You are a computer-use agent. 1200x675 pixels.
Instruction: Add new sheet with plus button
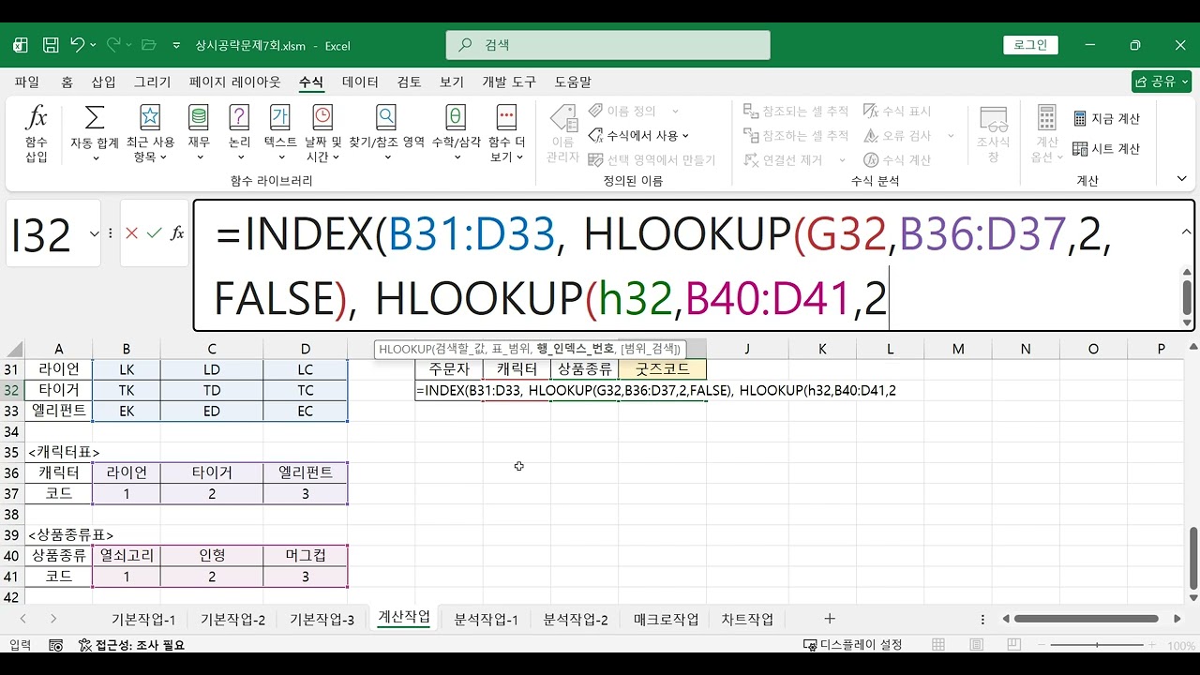tap(829, 619)
